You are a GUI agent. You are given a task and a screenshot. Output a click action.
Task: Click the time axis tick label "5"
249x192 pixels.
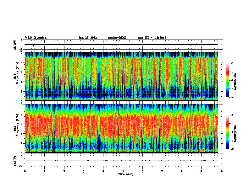pos(123,171)
